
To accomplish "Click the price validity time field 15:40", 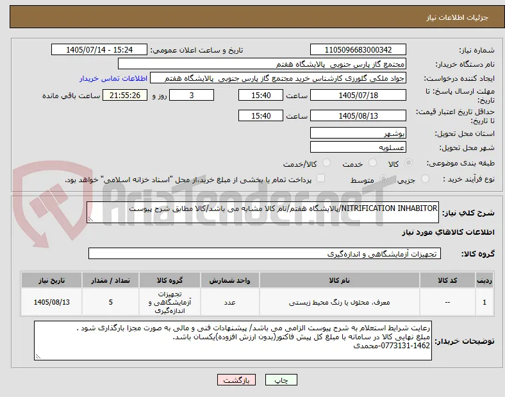I will click(261, 115).
